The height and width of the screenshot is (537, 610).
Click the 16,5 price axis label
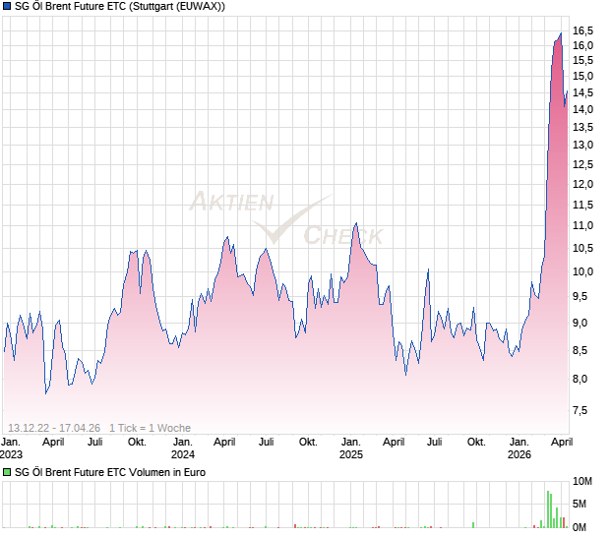[x=583, y=31]
